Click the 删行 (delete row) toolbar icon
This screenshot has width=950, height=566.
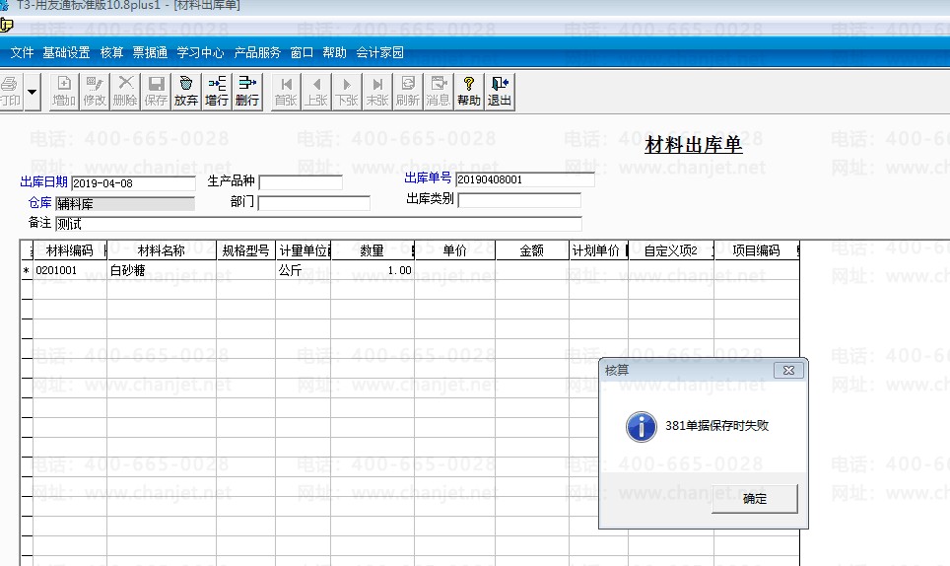pyautogui.click(x=247, y=91)
